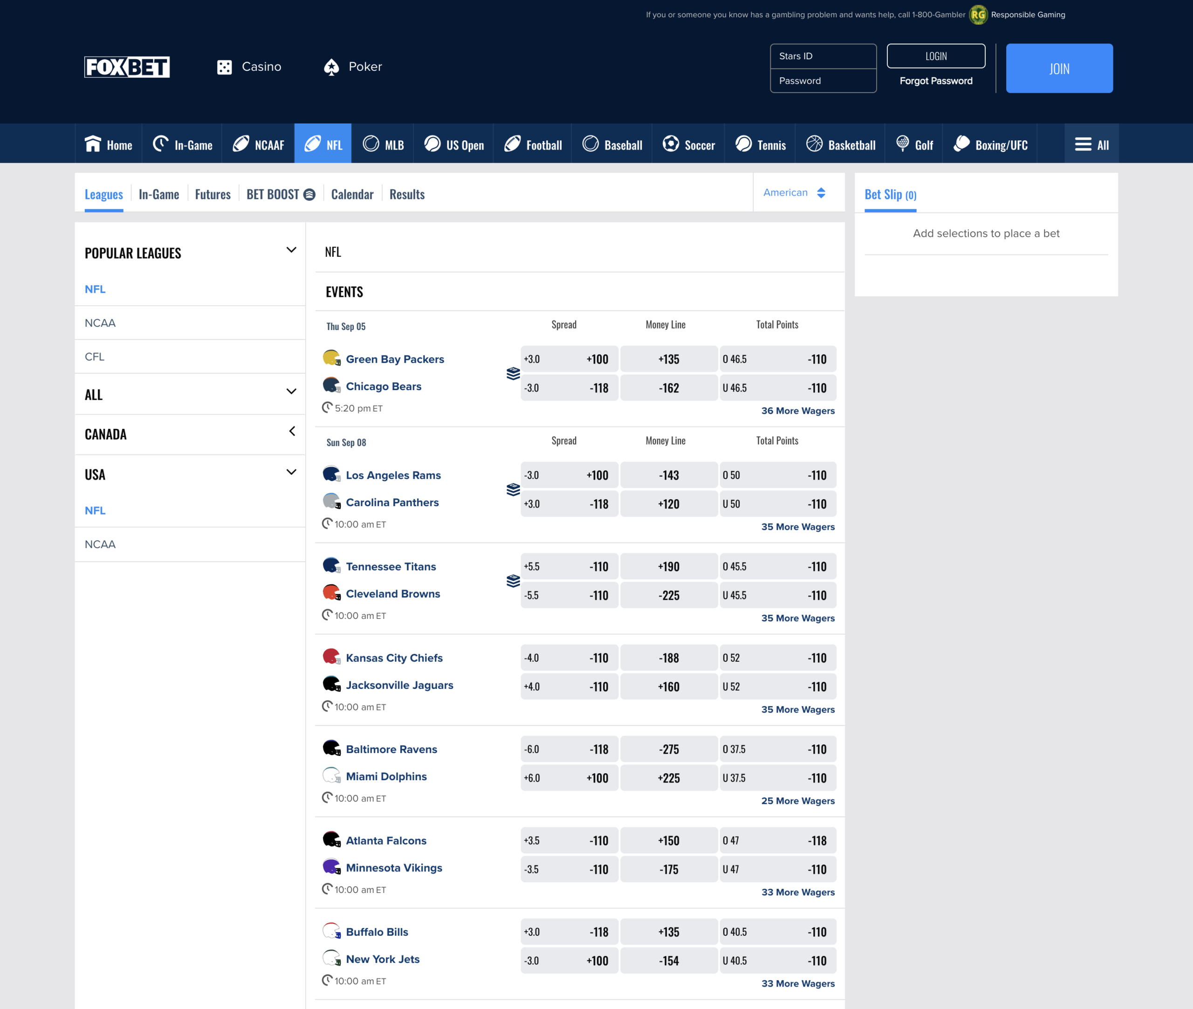This screenshot has width=1193, height=1009.
Task: Open the American odds format dropdown
Action: pyautogui.click(x=795, y=193)
